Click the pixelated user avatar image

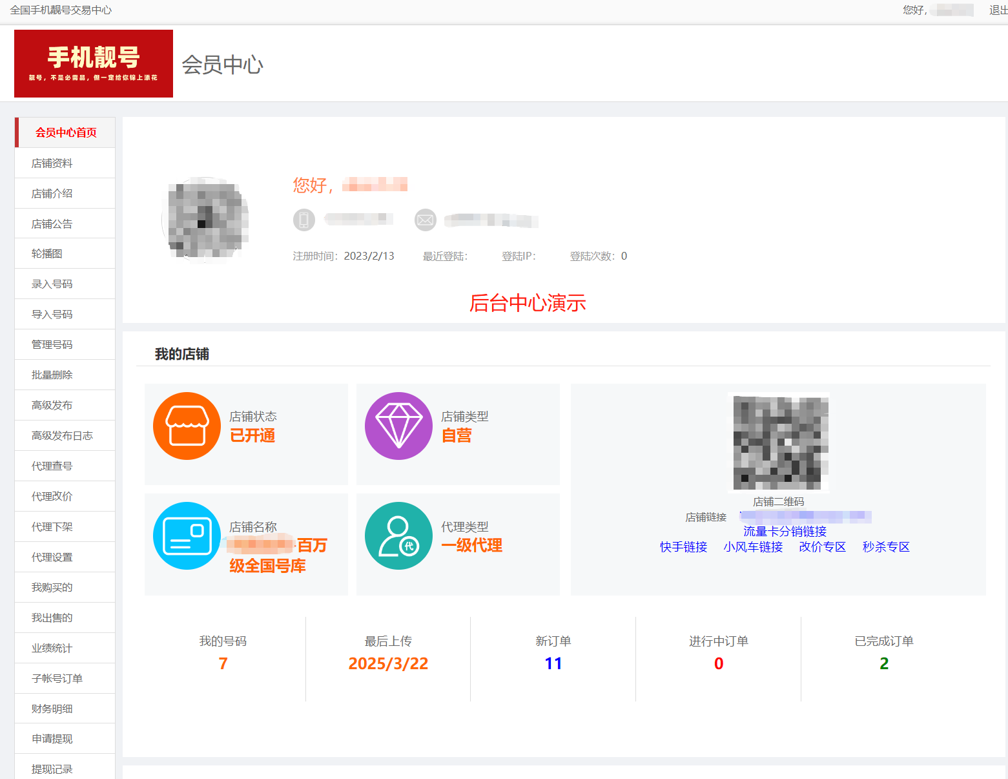206,219
